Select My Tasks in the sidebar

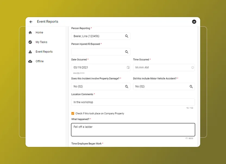coord(42,42)
